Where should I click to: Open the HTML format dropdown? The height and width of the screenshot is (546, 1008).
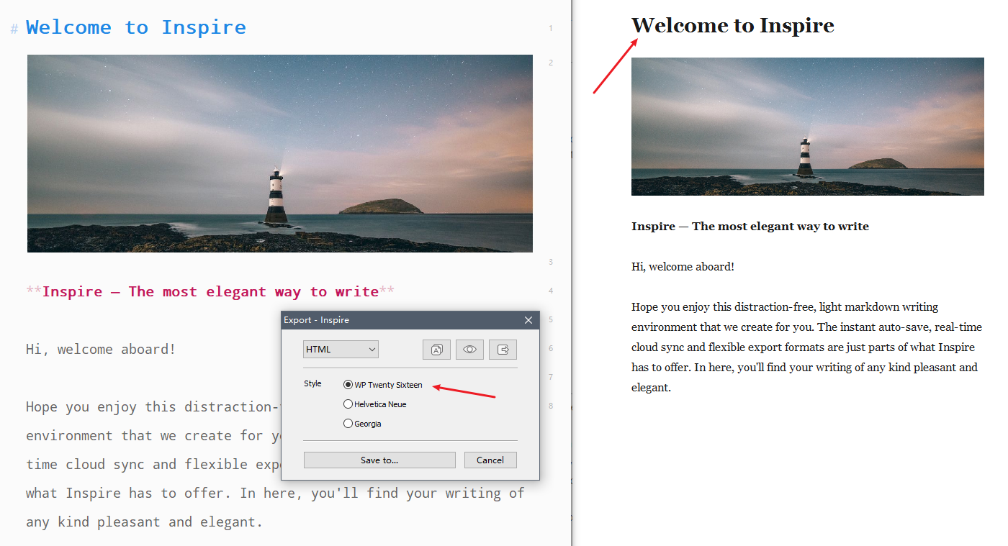(x=341, y=350)
